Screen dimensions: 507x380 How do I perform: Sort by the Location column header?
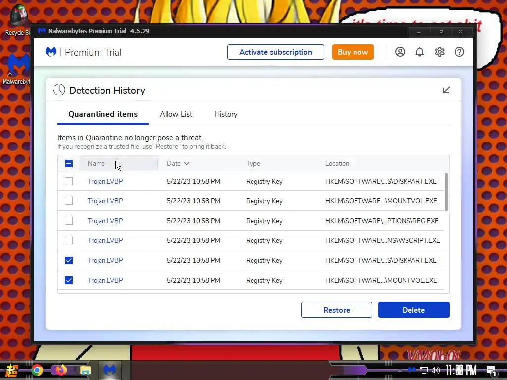coord(337,163)
